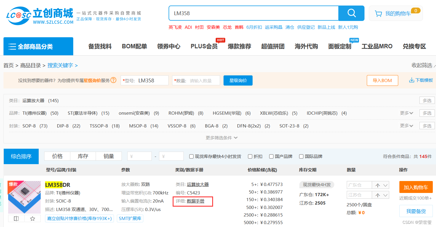The image size is (436, 227).
Task: Select the 综合排序 sort tab
Action: coord(21,157)
